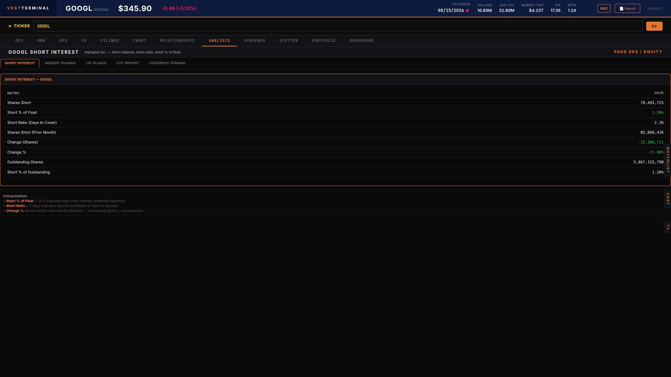671x377 pixels.
Task: Open the SCREENER tab
Action: point(255,41)
